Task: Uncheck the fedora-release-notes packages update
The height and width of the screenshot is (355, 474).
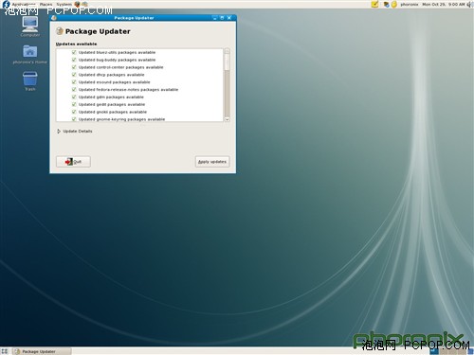Action: pos(74,90)
